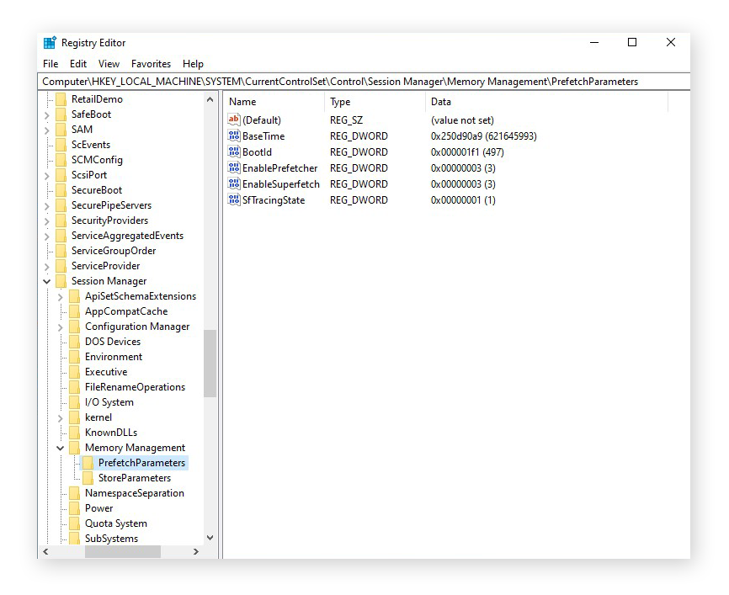The image size is (729, 595).
Task: Click the DOS Devices folder icon
Action: [x=74, y=342]
